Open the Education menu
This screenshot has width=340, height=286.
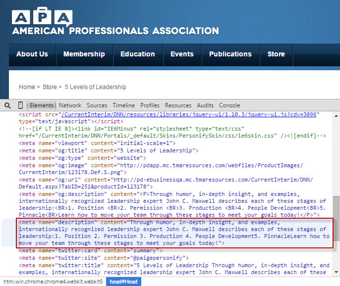coord(138,54)
